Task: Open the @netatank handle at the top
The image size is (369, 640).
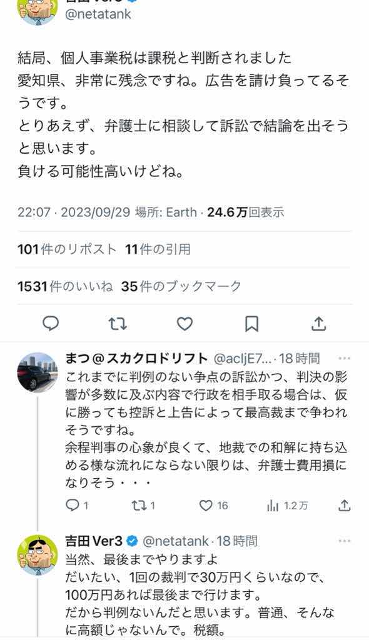Action: pos(98,14)
